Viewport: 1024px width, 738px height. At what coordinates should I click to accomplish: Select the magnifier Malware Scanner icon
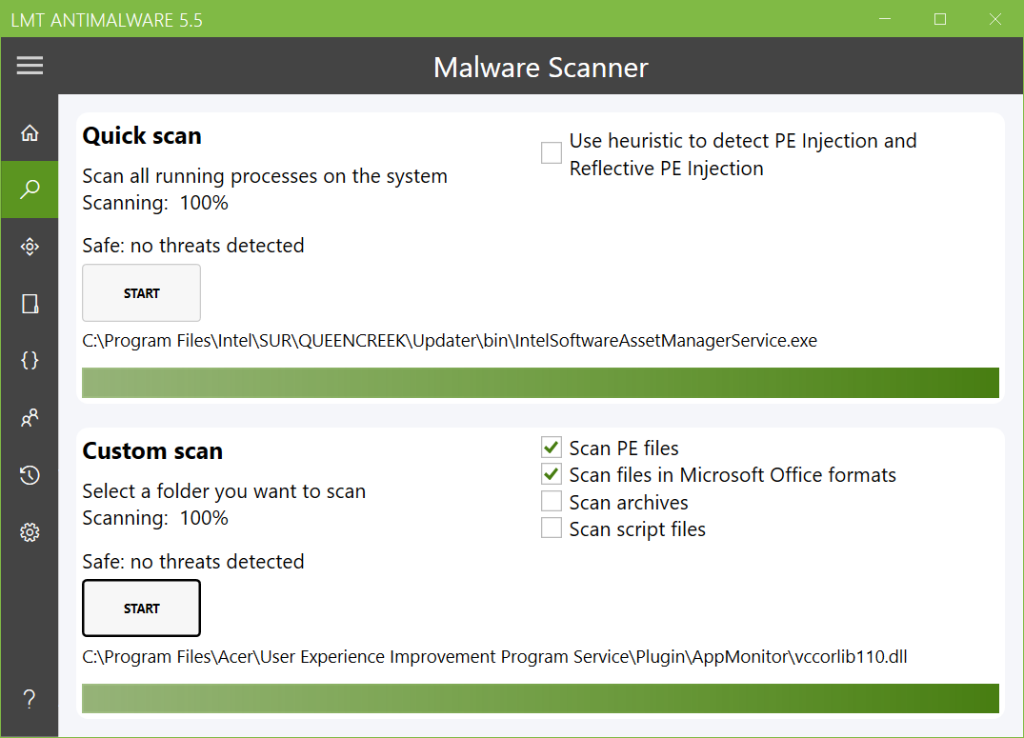pyautogui.click(x=30, y=189)
